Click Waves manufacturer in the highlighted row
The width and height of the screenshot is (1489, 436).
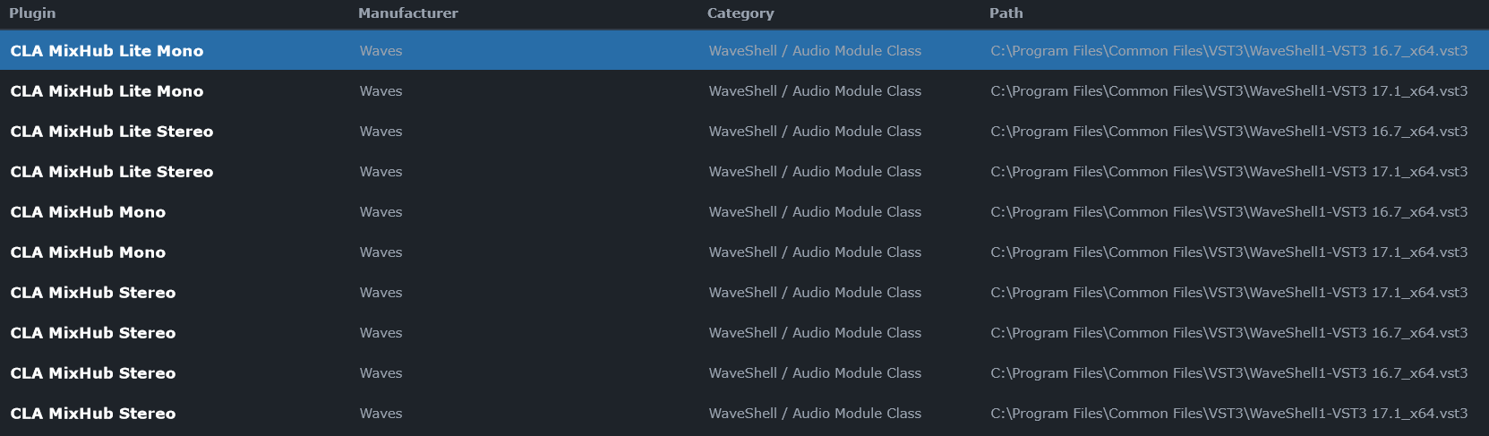tap(381, 51)
